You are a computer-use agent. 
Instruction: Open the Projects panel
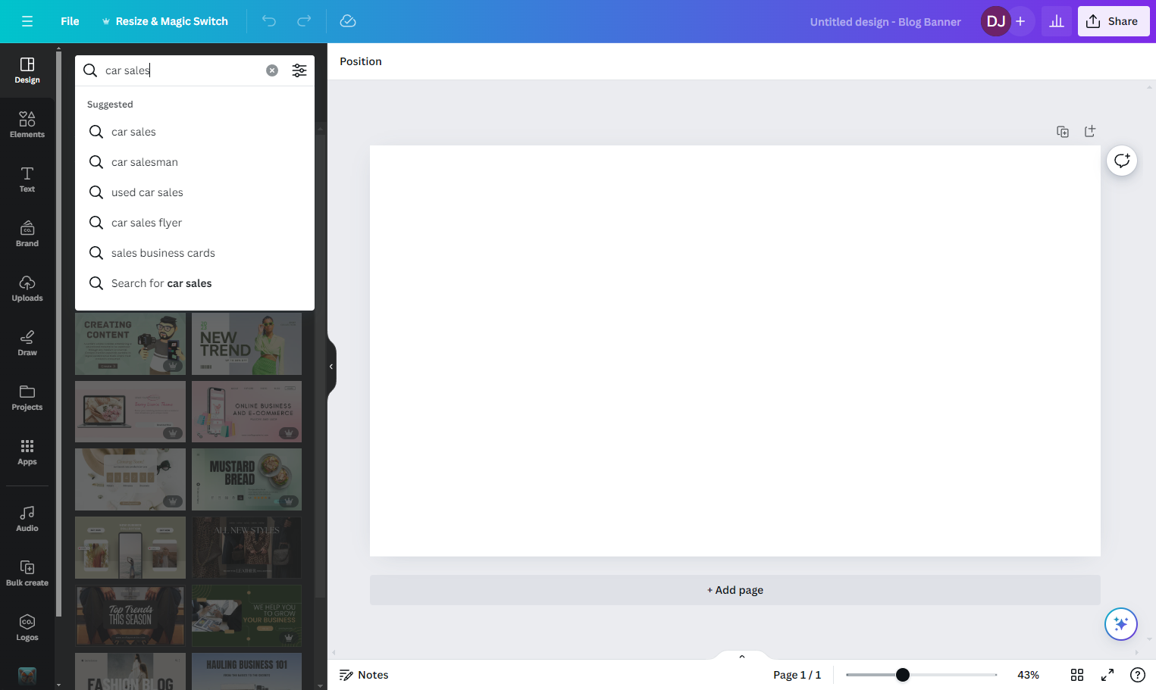coord(27,398)
